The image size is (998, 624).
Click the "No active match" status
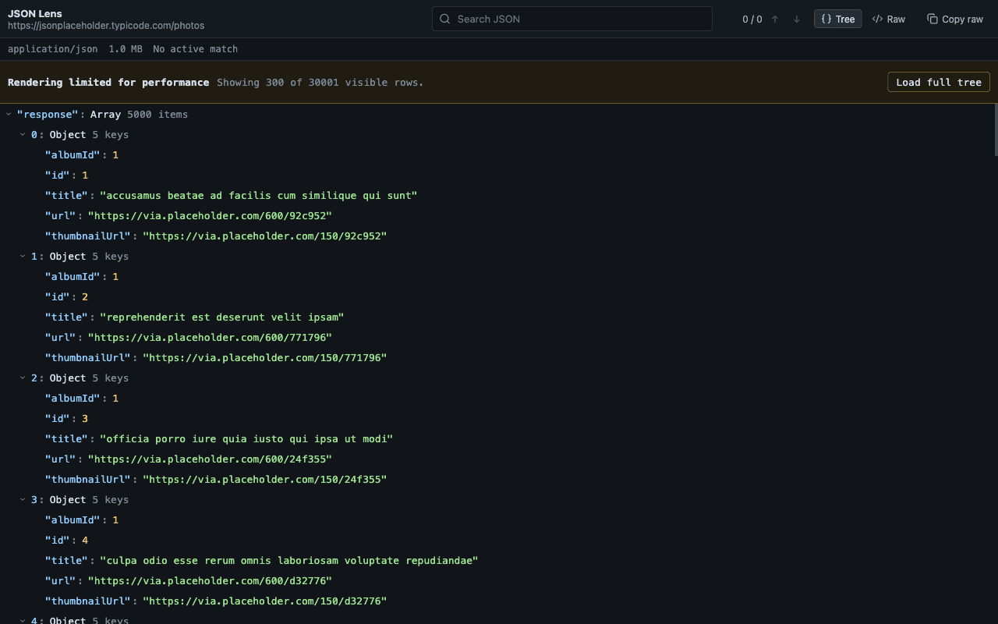pyautogui.click(x=195, y=49)
